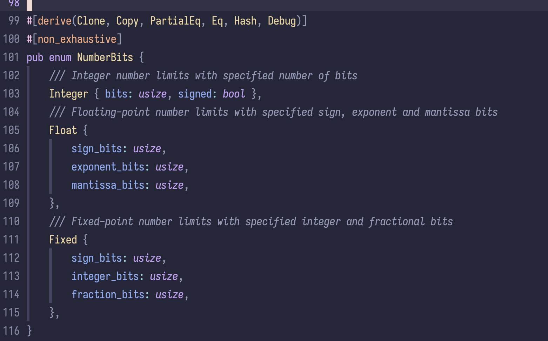Click the NumberBits enum name
This screenshot has height=341, width=548.
105,58
